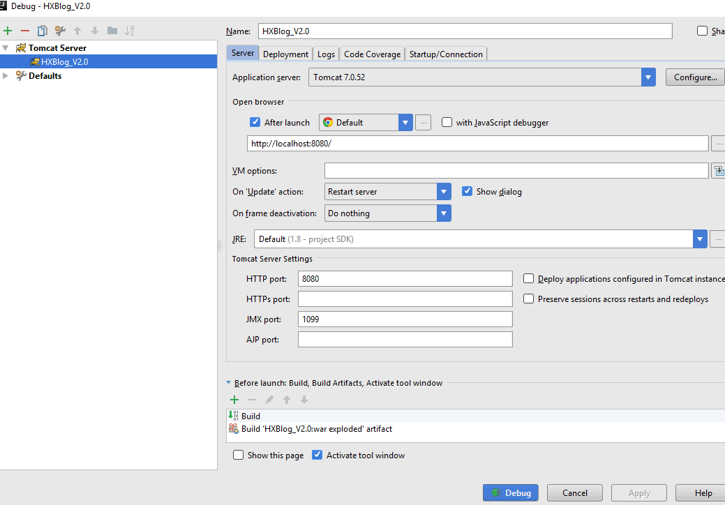Remove the selected configuration
The height and width of the screenshot is (505, 725).
pyautogui.click(x=25, y=31)
